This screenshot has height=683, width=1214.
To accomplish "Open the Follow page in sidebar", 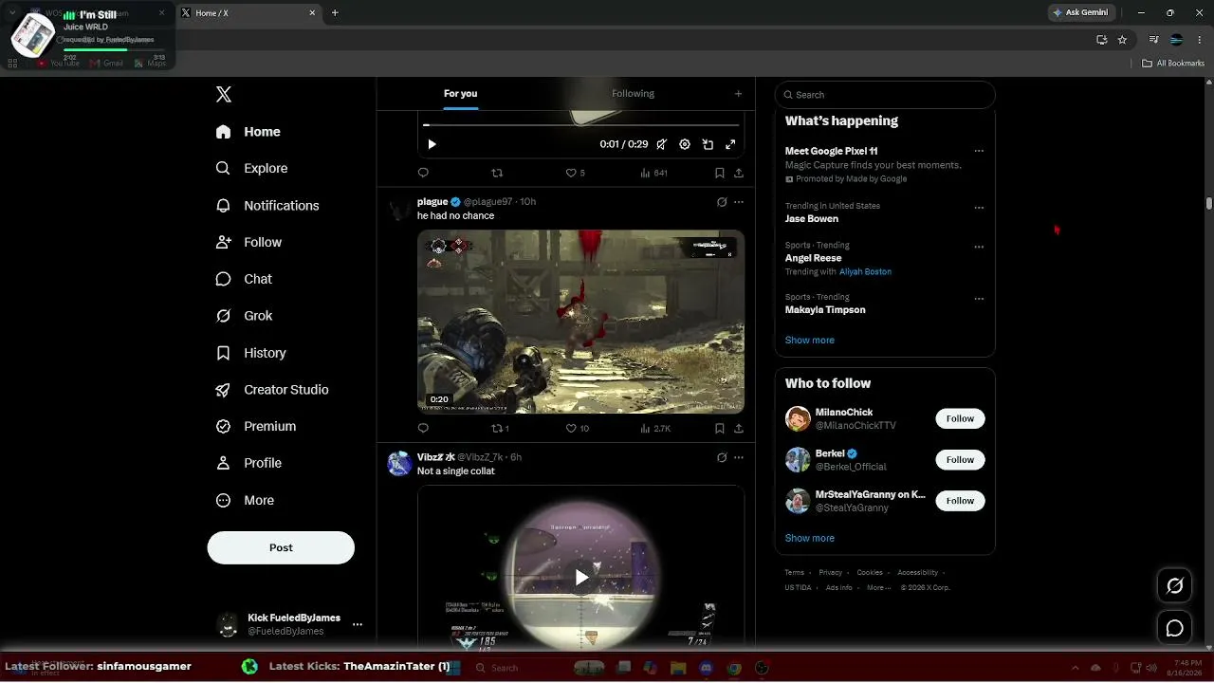I will click(248, 242).
